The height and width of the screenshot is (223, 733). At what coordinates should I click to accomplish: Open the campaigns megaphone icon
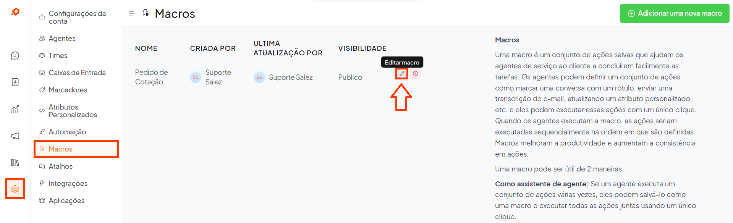[x=15, y=136]
